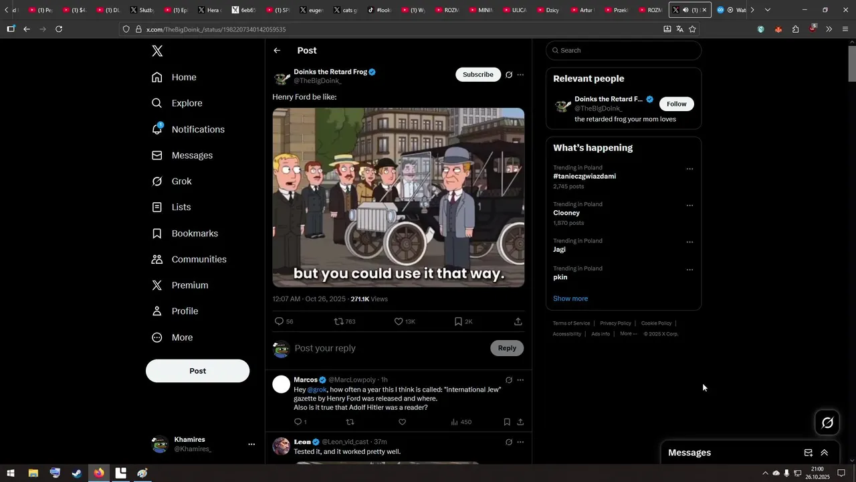Click Show more under trends
Screen dimensions: 856x482
point(570,299)
